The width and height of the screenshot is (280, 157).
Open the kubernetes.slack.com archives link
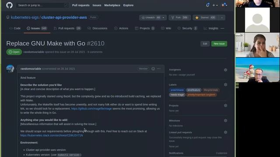[52, 135]
